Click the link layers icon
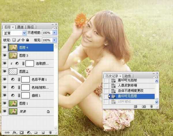Image resolution: width=173 pixels, height=136 pixels. click(x=7, y=132)
